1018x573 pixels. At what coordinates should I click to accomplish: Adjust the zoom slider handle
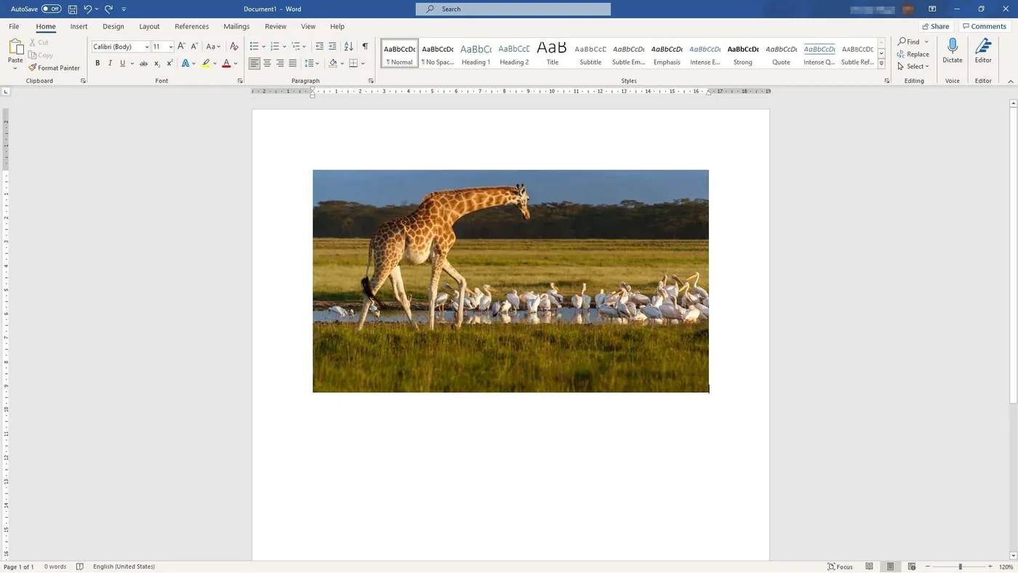[960, 566]
